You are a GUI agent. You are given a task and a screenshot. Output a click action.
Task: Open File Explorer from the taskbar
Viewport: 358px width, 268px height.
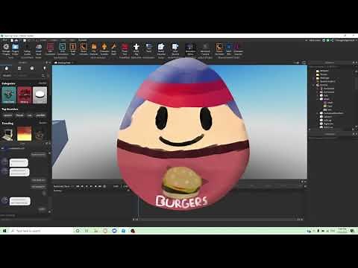95,231
